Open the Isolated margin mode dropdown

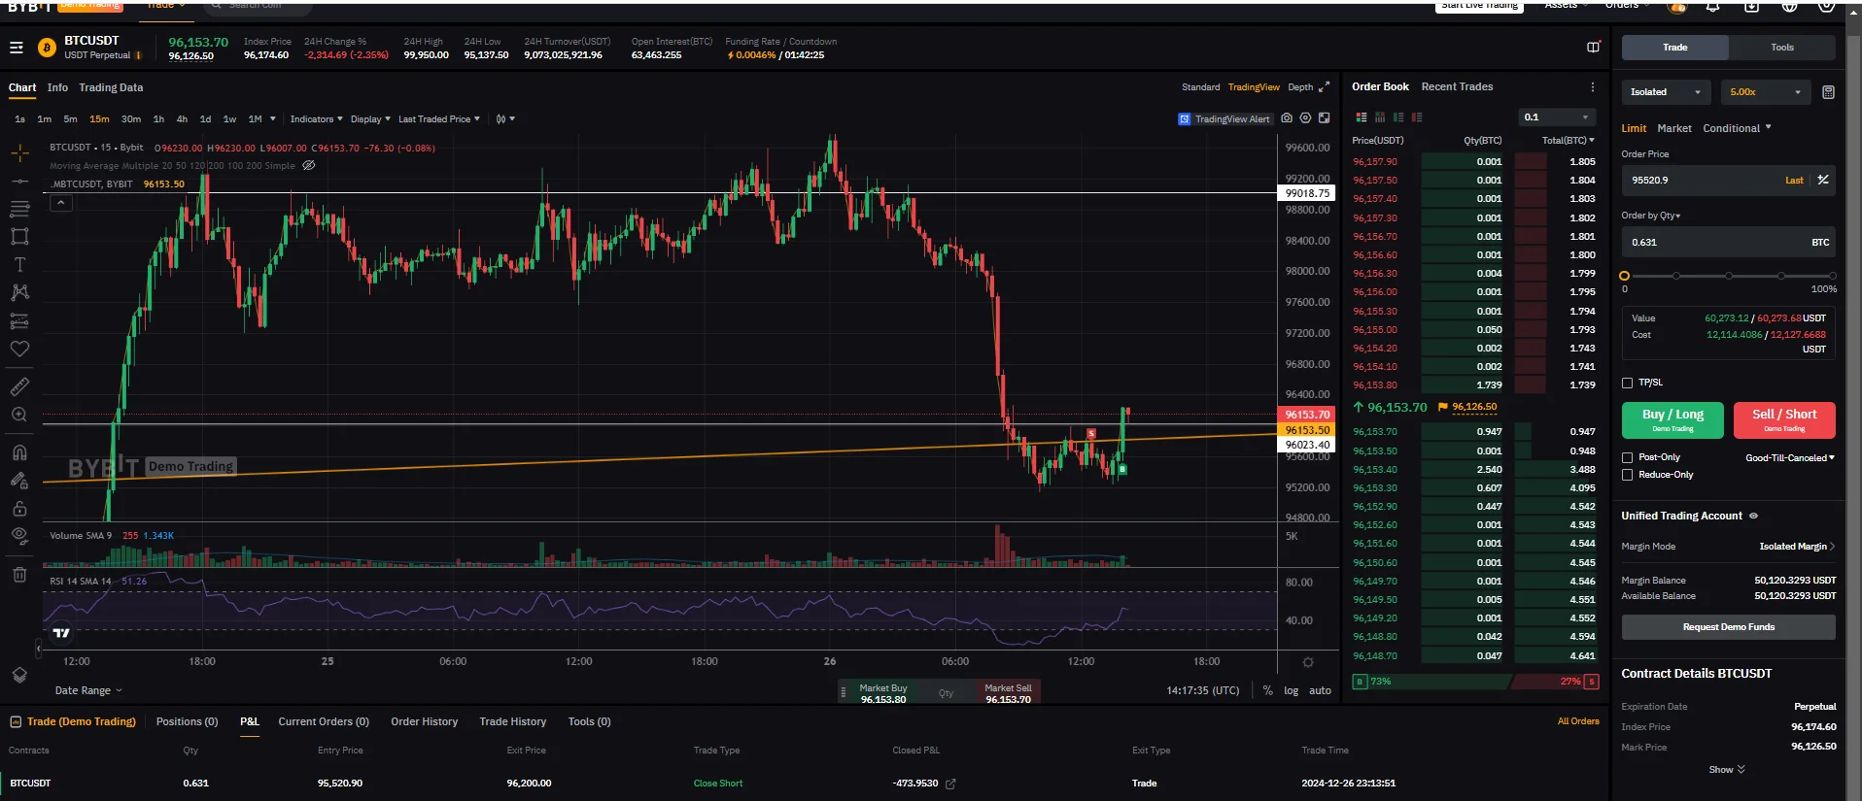click(1666, 92)
